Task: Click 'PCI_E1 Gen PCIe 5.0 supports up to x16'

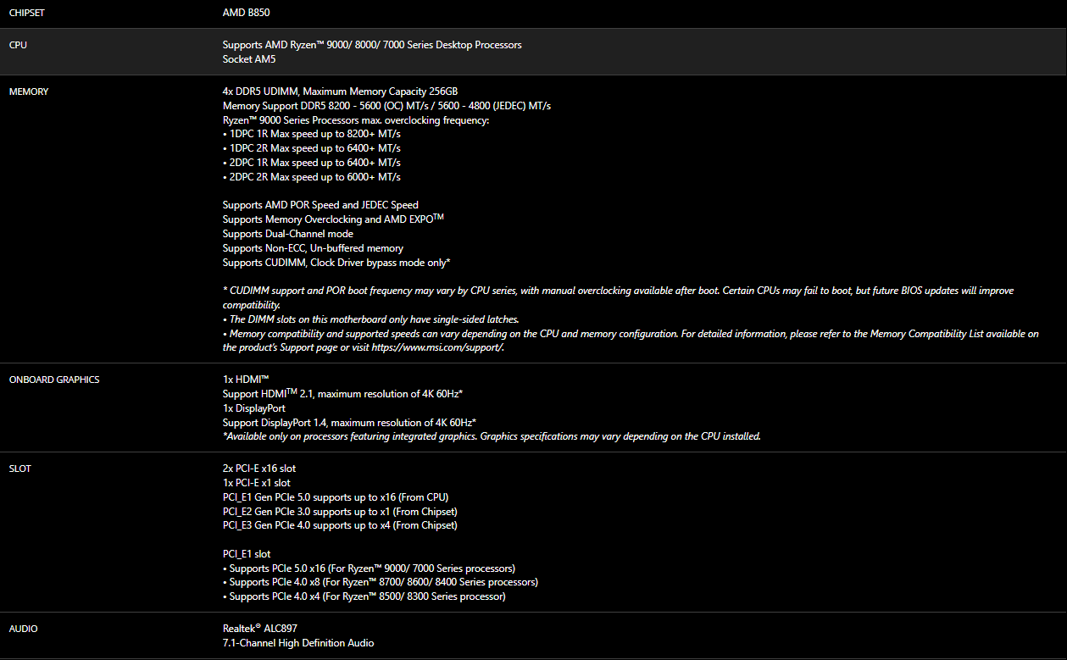Action: pyautogui.click(x=336, y=497)
